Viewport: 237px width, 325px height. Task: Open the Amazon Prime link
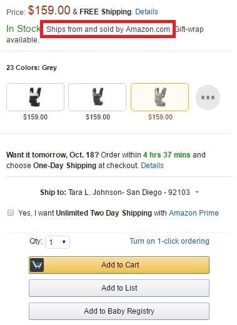tap(194, 213)
